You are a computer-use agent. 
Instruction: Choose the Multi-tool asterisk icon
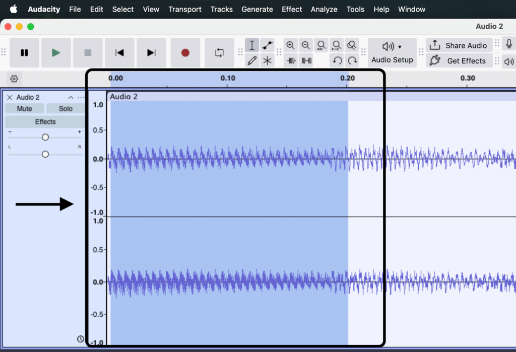tap(268, 61)
